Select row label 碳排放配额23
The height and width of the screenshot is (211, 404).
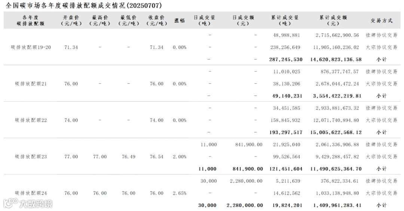point(31,157)
